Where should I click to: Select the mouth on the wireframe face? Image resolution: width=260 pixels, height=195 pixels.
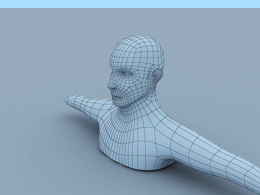(x=118, y=97)
